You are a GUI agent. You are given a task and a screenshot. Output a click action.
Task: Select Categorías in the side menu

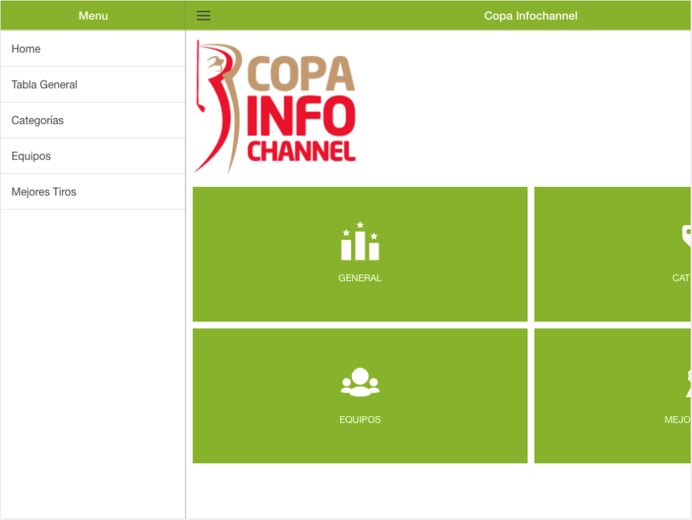[x=93, y=120]
